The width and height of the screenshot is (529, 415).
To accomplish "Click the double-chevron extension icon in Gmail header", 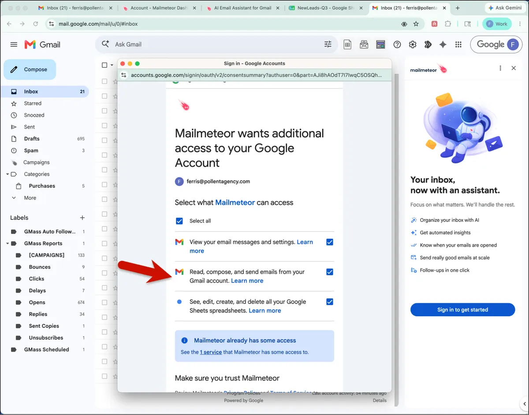I will [428, 44].
